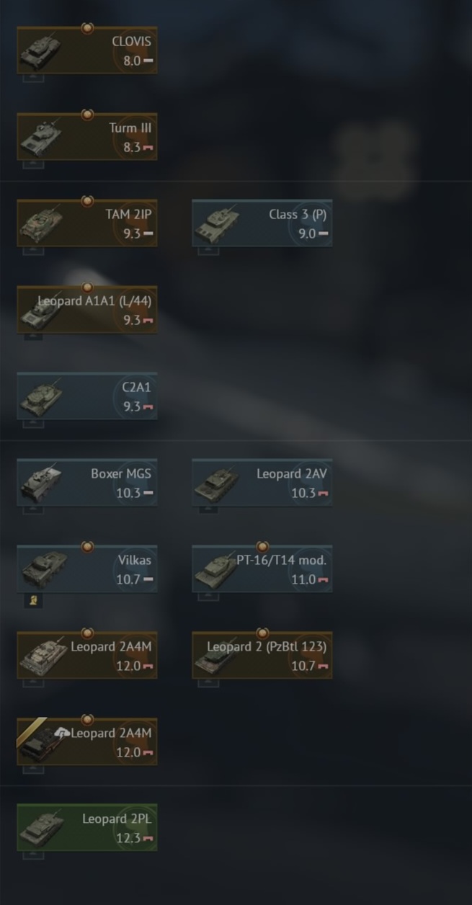Select the Class 3 (P) tank icon
Image resolution: width=472 pixels, height=905 pixels.
pyautogui.click(x=215, y=224)
